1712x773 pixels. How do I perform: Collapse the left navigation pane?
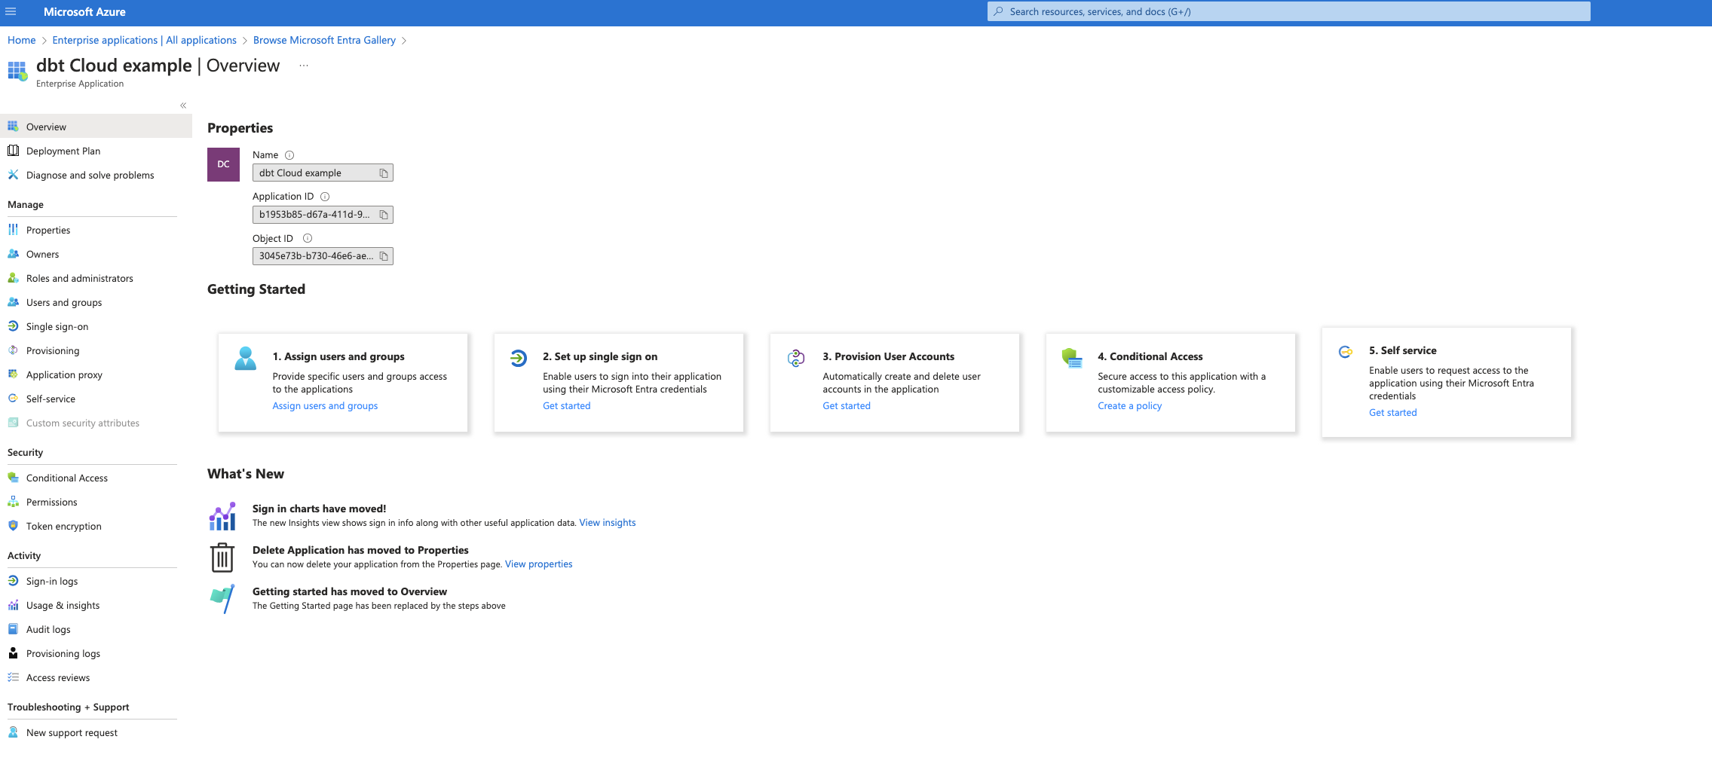[x=182, y=105]
